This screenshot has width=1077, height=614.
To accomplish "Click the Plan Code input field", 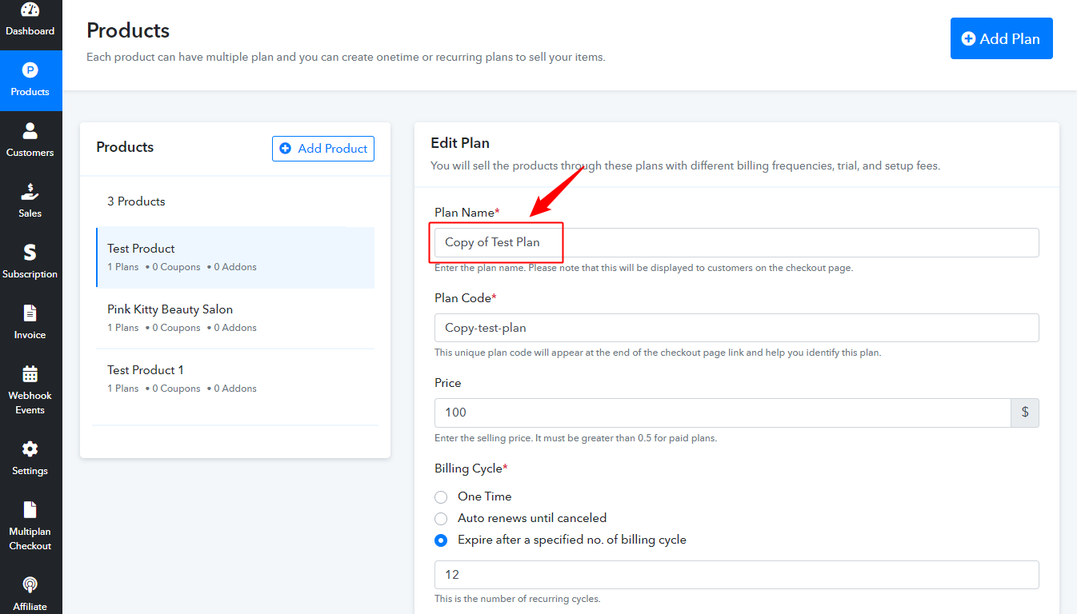I will click(736, 328).
